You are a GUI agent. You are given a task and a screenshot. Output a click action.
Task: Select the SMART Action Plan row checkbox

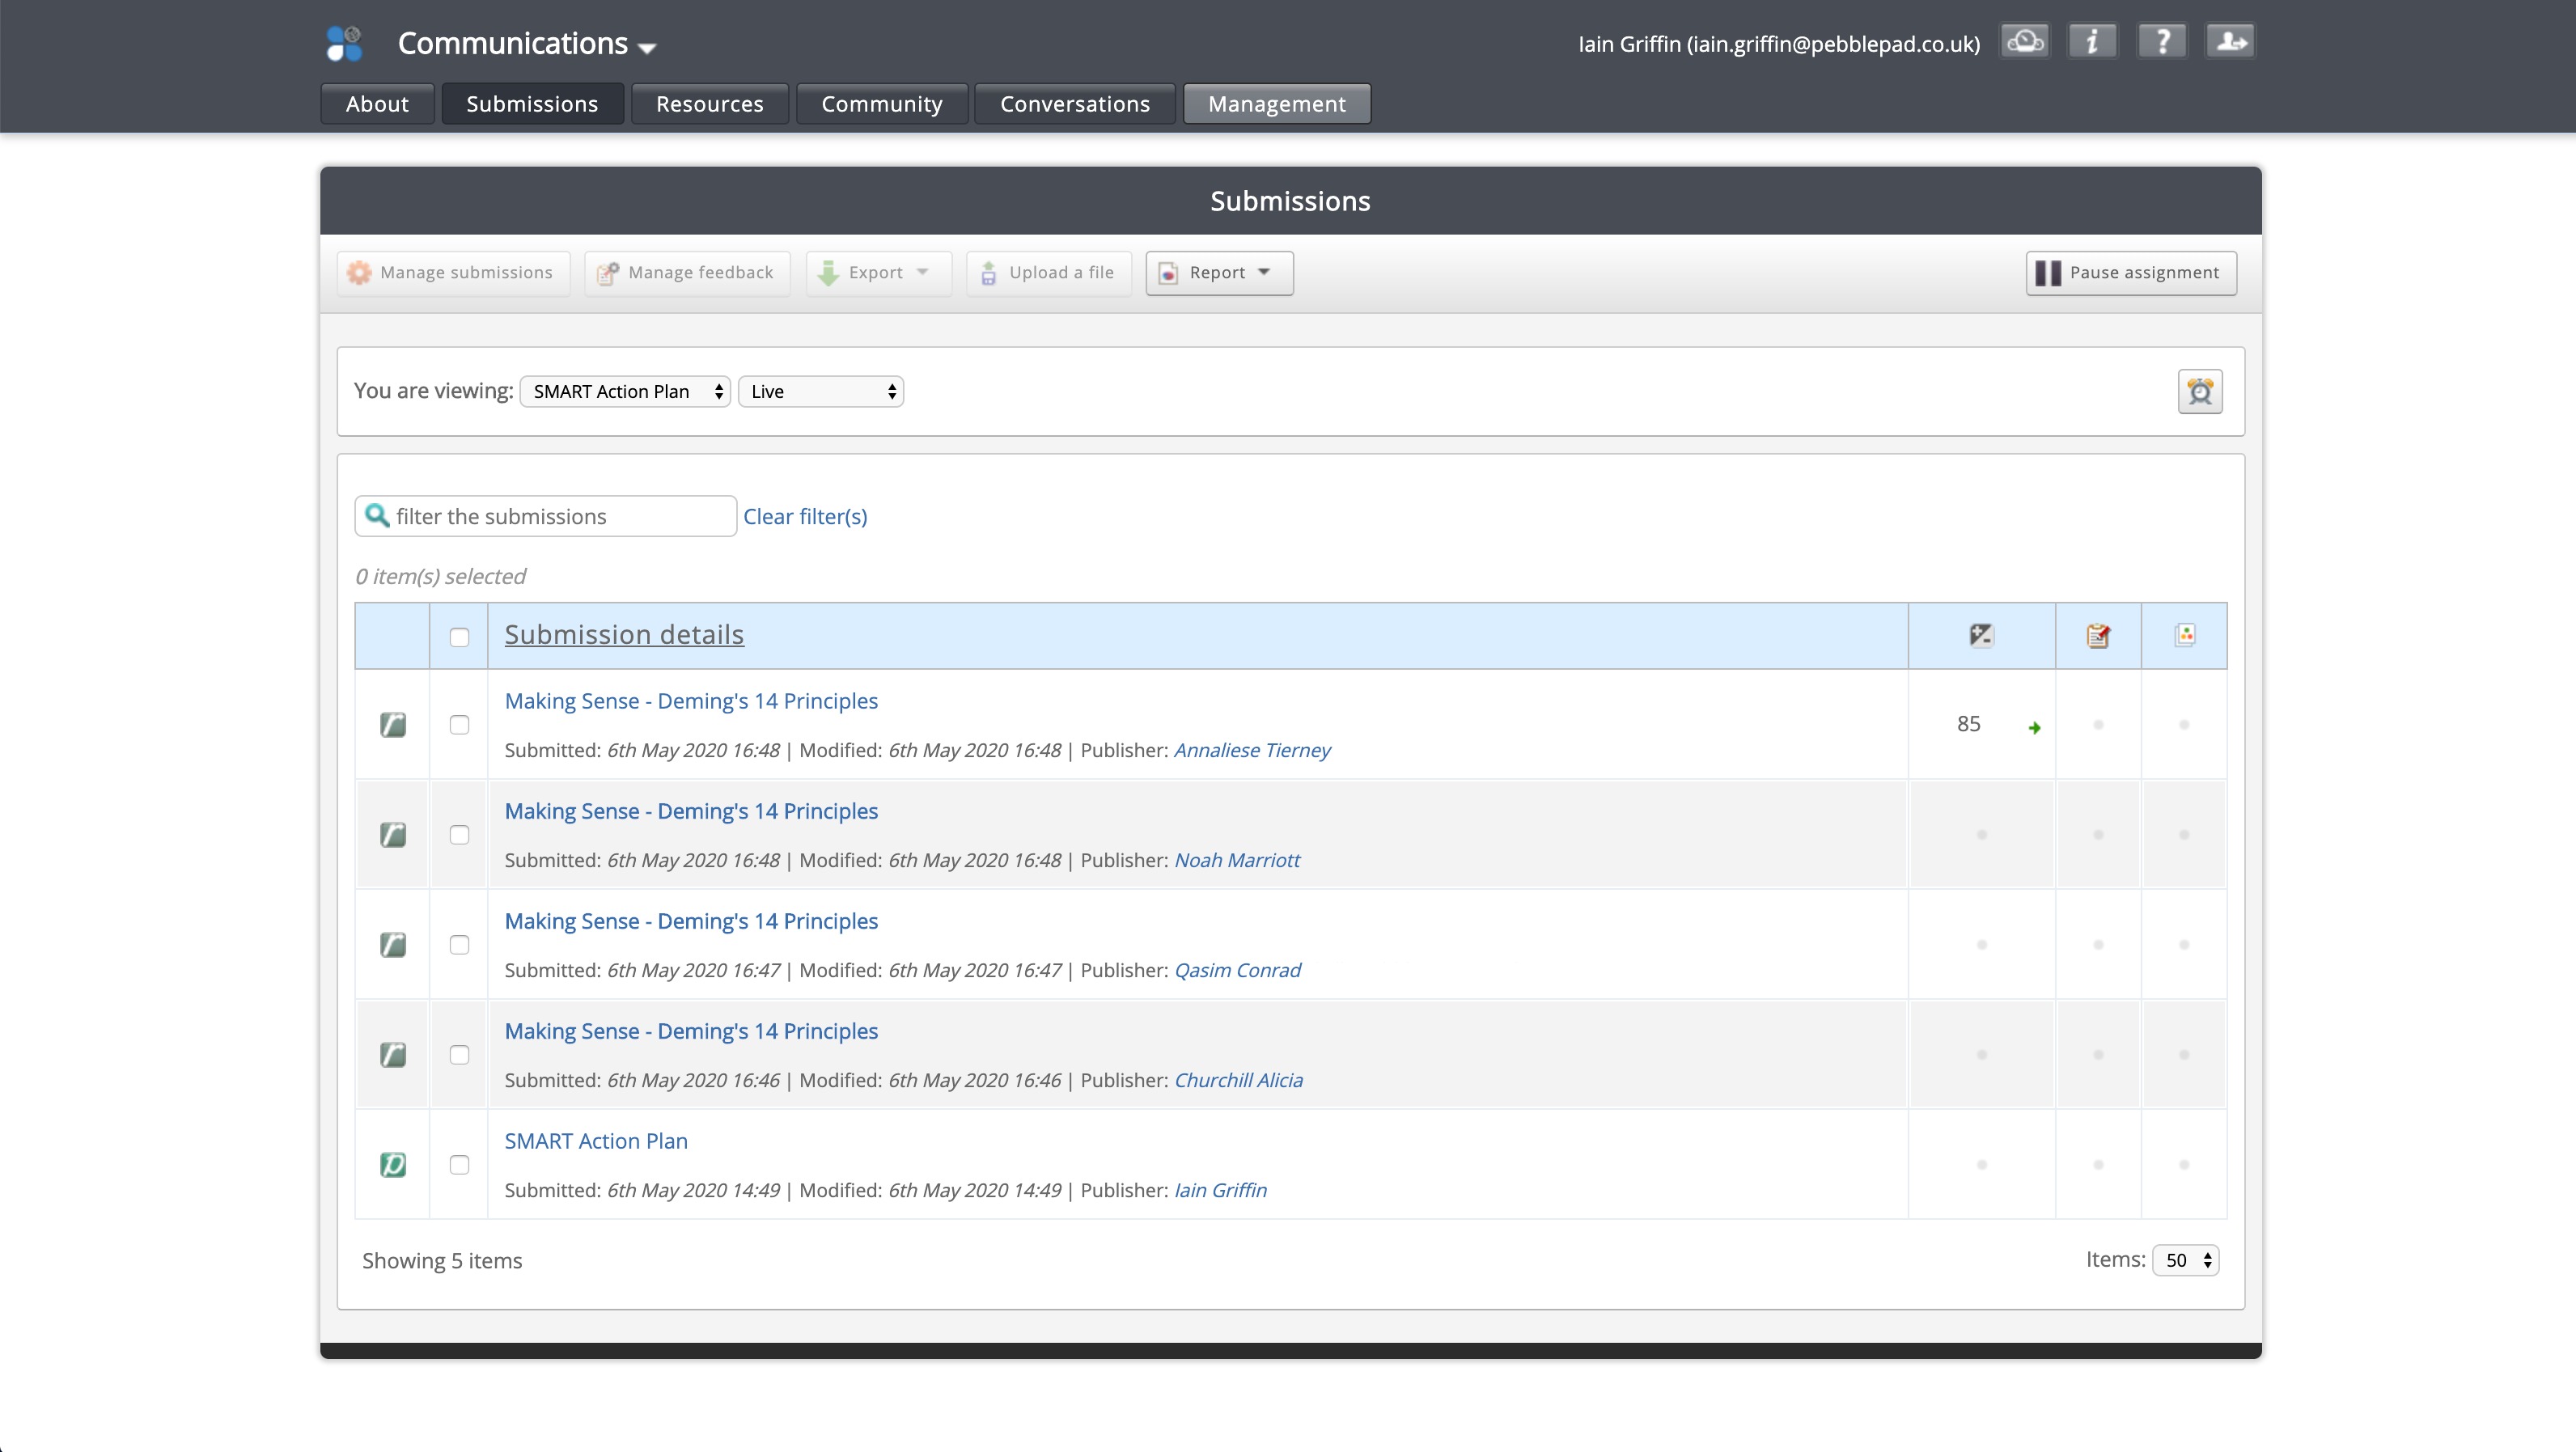click(459, 1165)
